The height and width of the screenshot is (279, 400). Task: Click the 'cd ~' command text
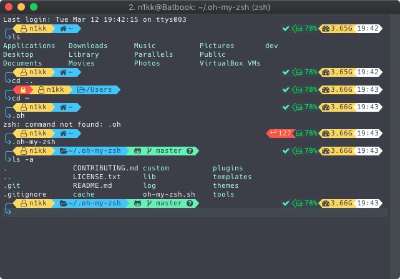click(x=21, y=98)
